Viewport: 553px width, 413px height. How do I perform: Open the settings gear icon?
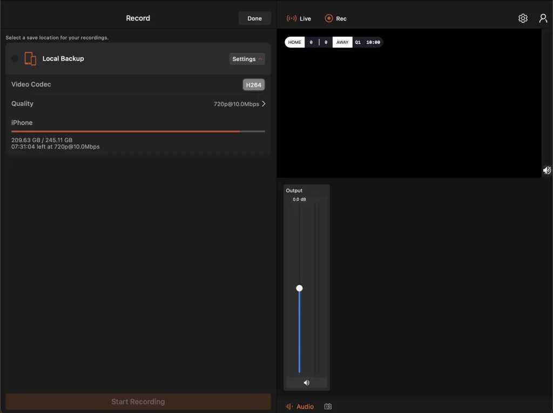(x=522, y=18)
